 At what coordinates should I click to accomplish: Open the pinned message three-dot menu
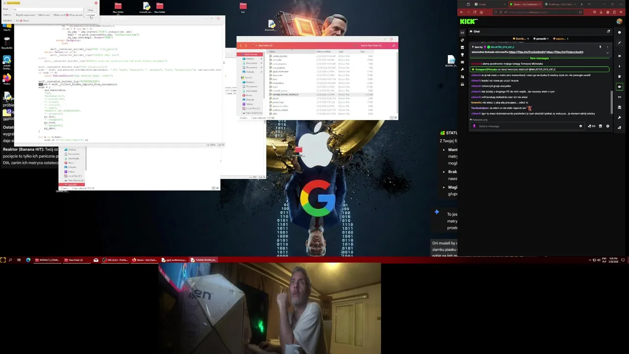tap(607, 47)
